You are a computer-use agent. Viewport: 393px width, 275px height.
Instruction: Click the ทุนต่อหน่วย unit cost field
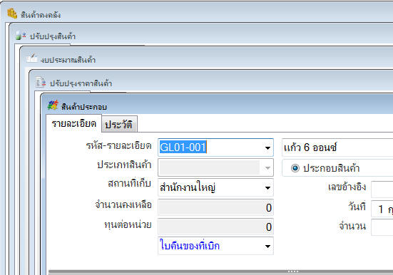(x=215, y=227)
